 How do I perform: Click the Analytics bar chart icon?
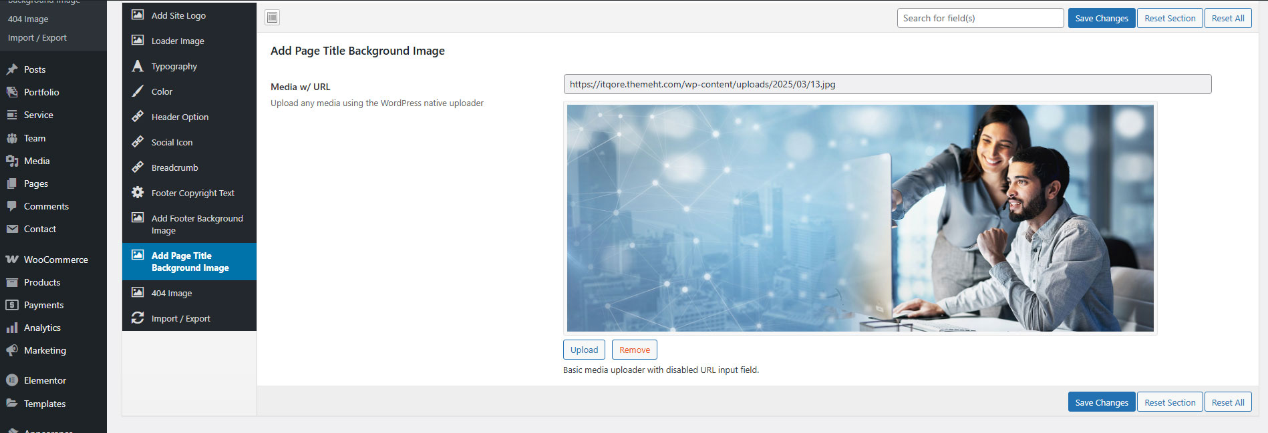tap(12, 328)
